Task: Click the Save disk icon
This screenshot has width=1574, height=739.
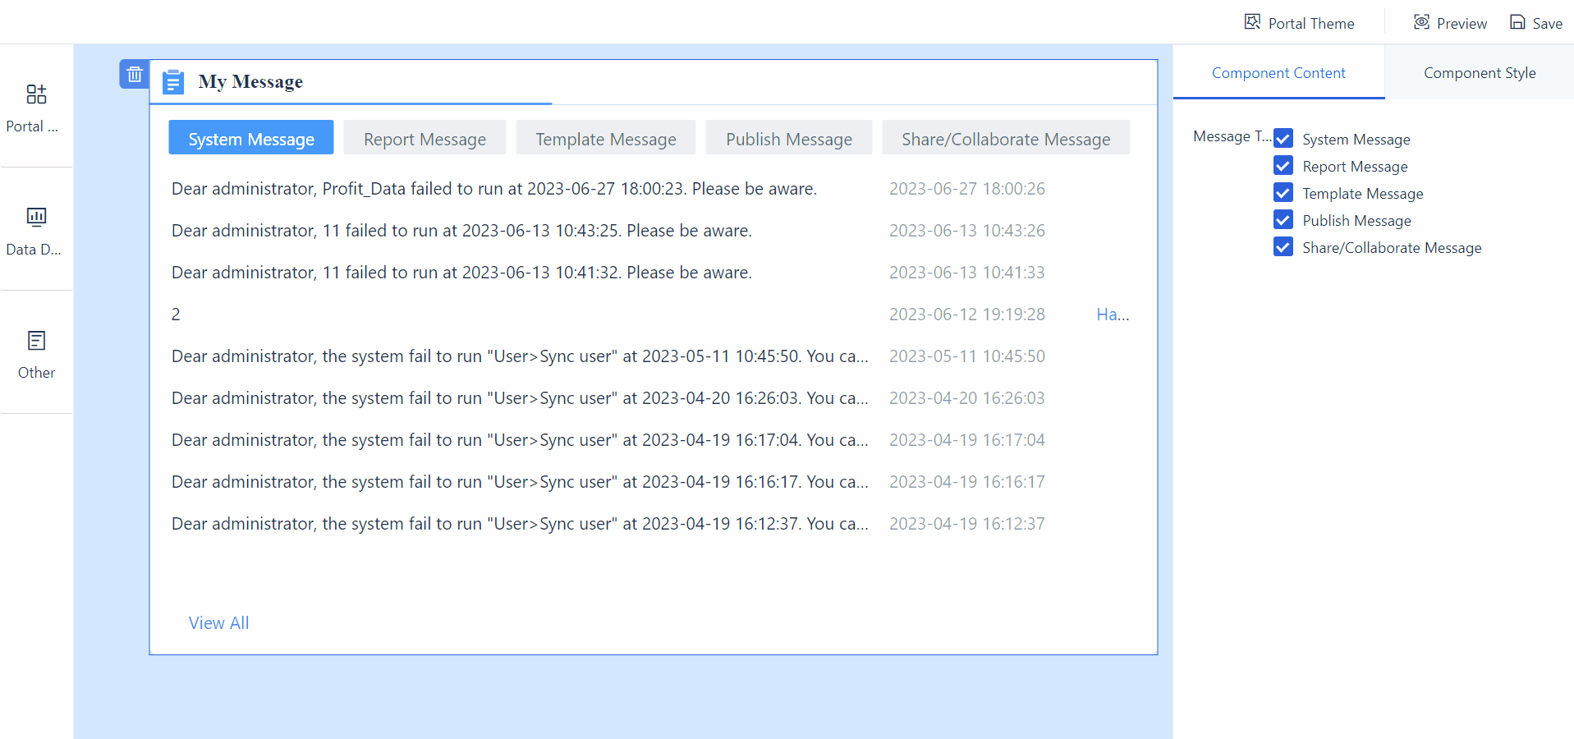Action: [1517, 22]
